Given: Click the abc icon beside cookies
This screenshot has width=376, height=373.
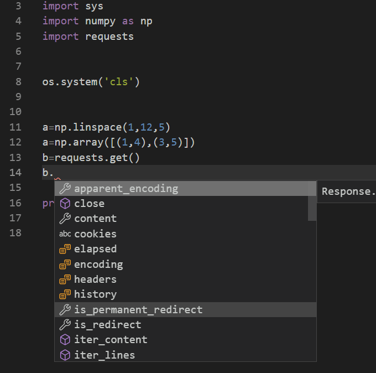Looking at the screenshot, I should [65, 234].
